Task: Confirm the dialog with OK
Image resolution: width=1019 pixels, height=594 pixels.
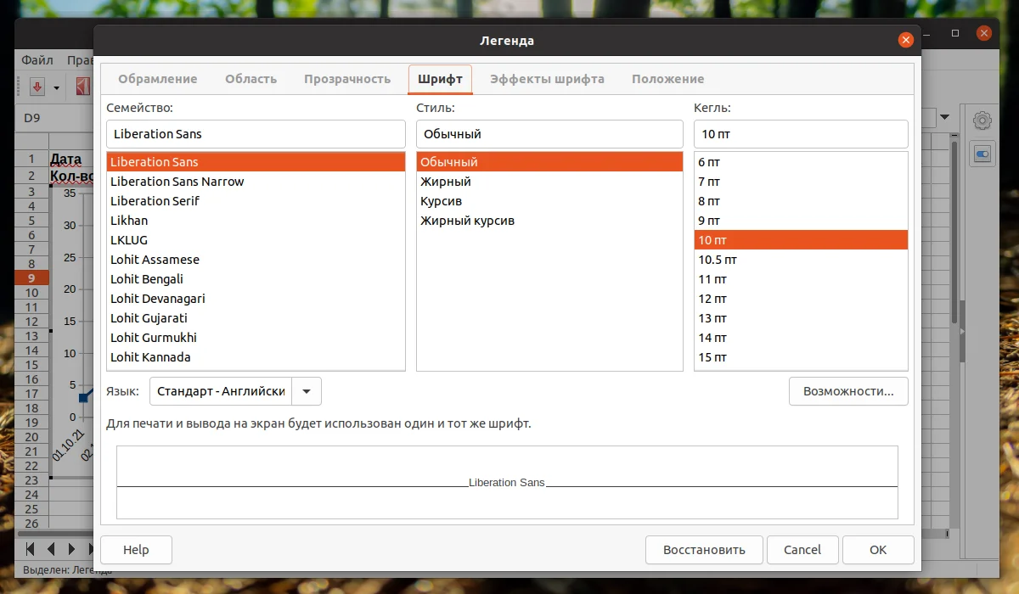Action: 877,549
